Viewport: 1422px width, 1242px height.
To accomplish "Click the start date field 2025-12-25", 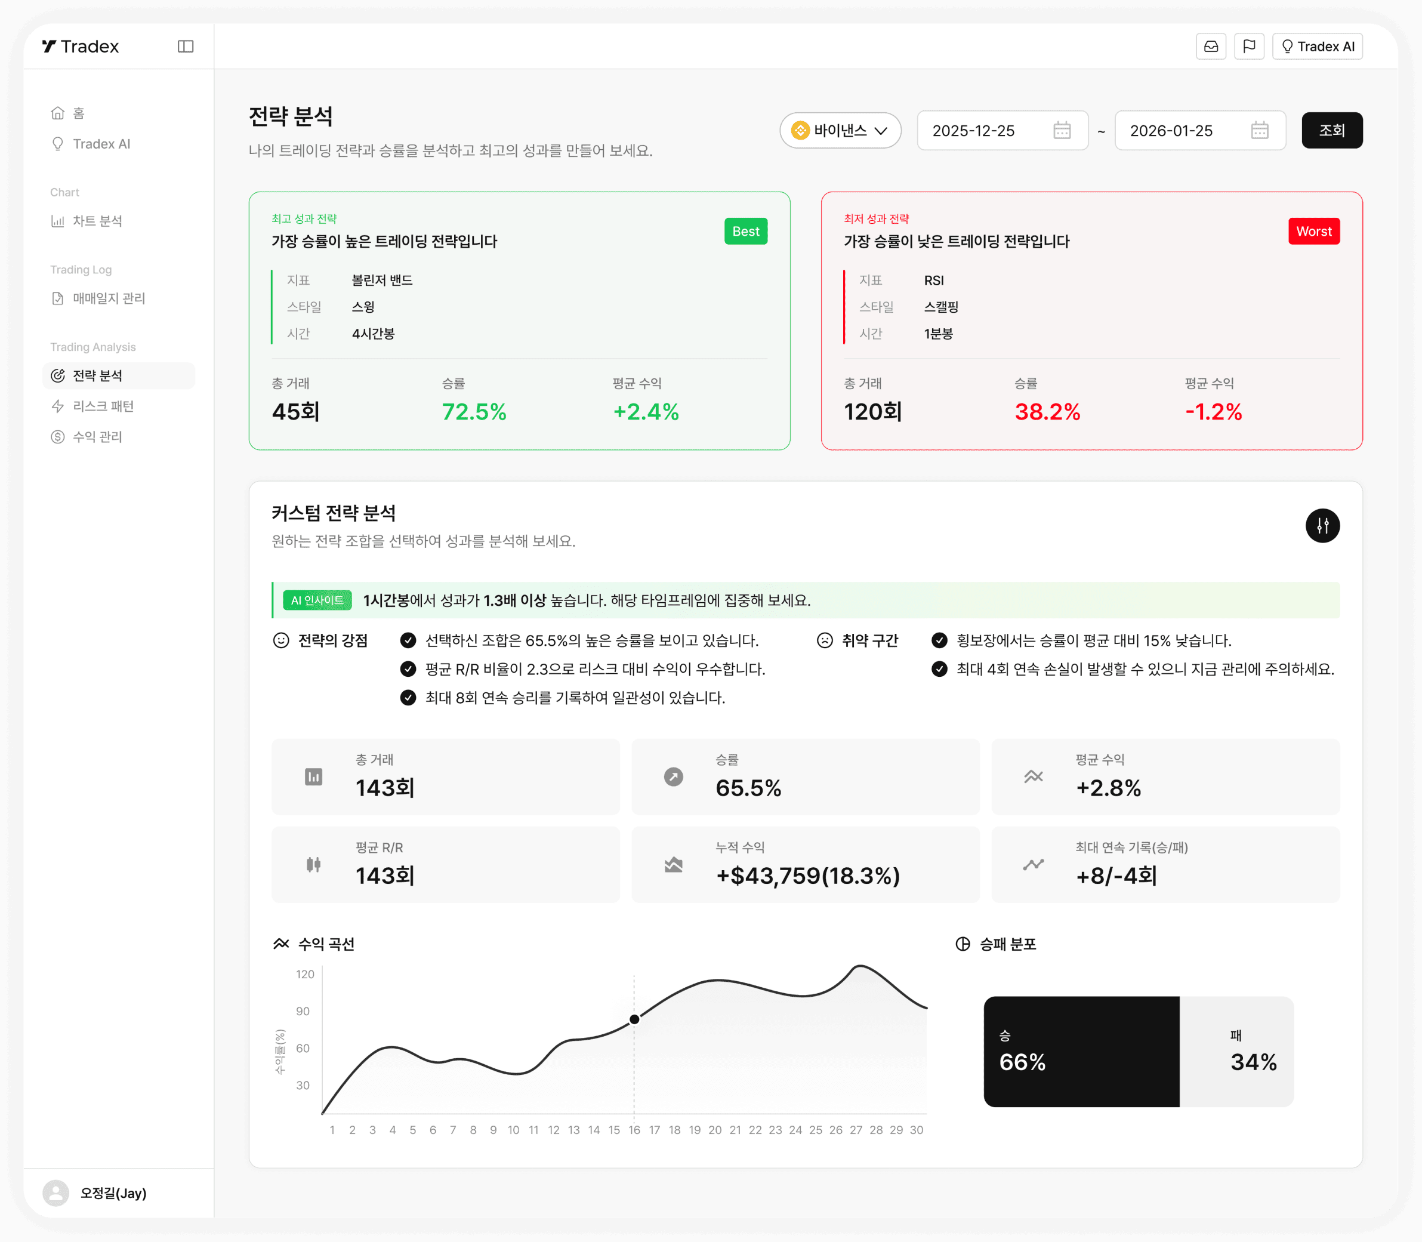I will [1002, 130].
